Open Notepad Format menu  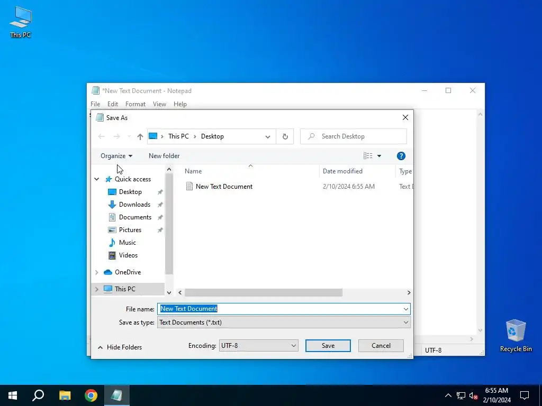coord(135,104)
